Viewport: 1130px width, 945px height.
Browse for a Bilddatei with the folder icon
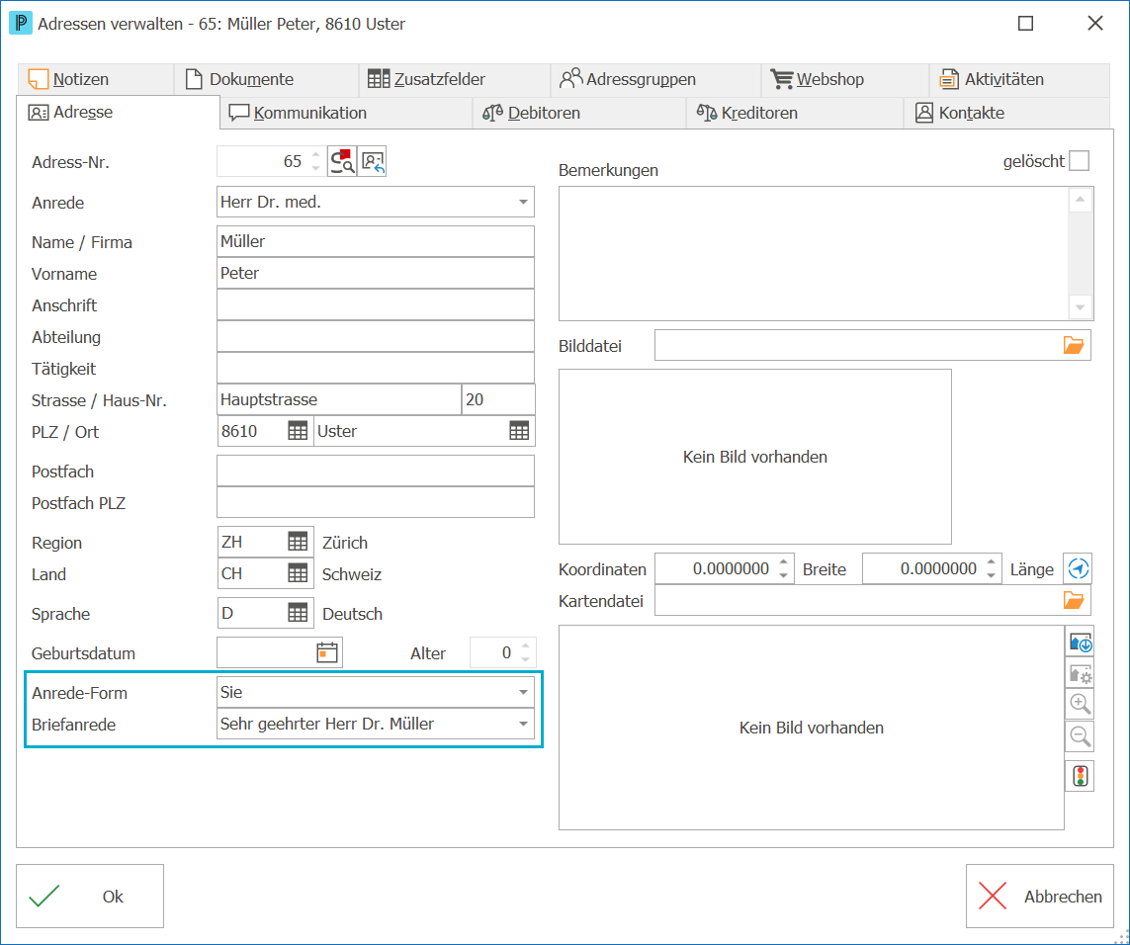point(1074,345)
